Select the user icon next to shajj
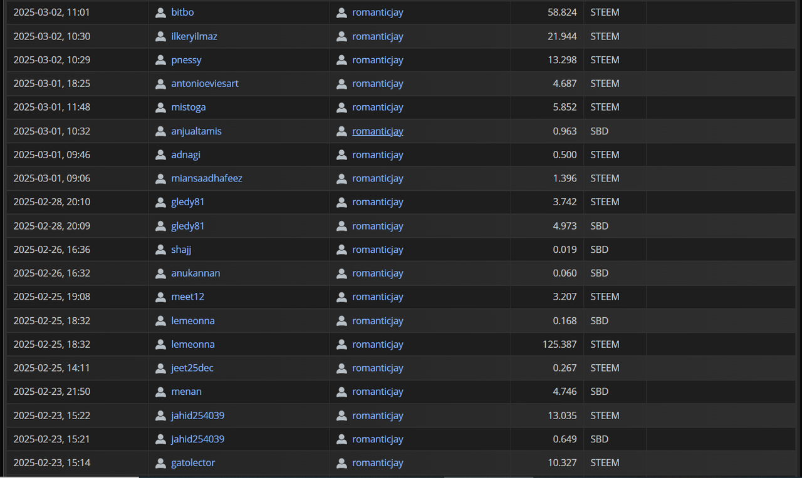This screenshot has height=478, width=802. pyautogui.click(x=160, y=250)
